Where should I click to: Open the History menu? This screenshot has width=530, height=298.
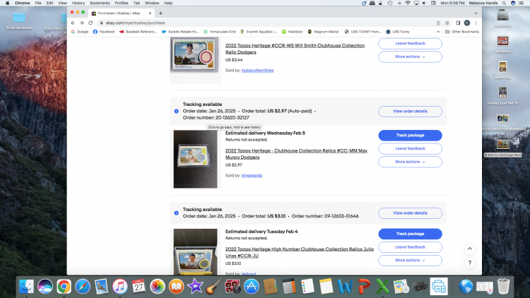[78, 3]
